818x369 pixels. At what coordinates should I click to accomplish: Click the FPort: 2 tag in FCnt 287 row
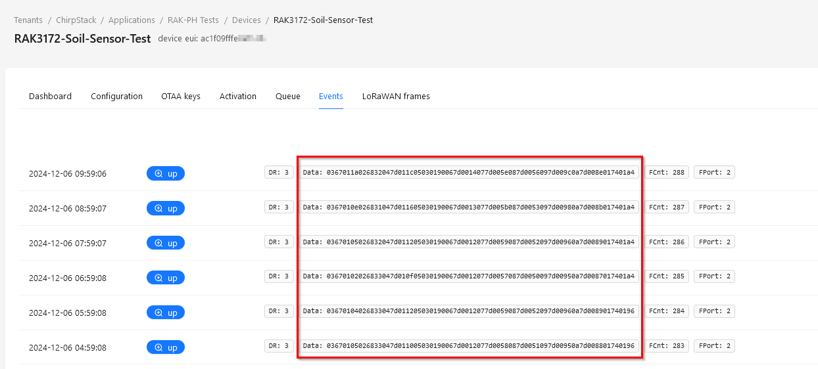point(714,207)
